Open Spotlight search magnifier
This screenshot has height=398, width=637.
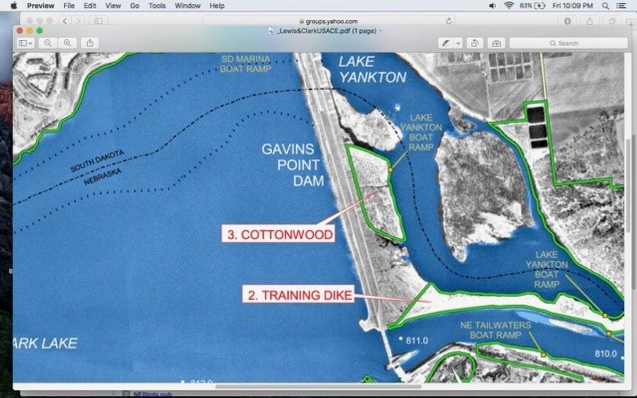pos(606,6)
